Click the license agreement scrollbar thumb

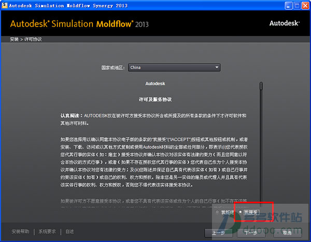(261, 86)
